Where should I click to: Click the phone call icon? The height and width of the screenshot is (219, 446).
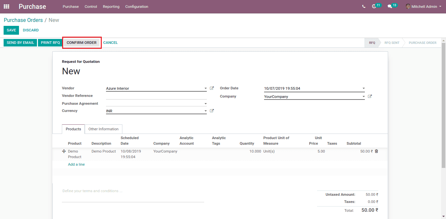[x=364, y=7]
